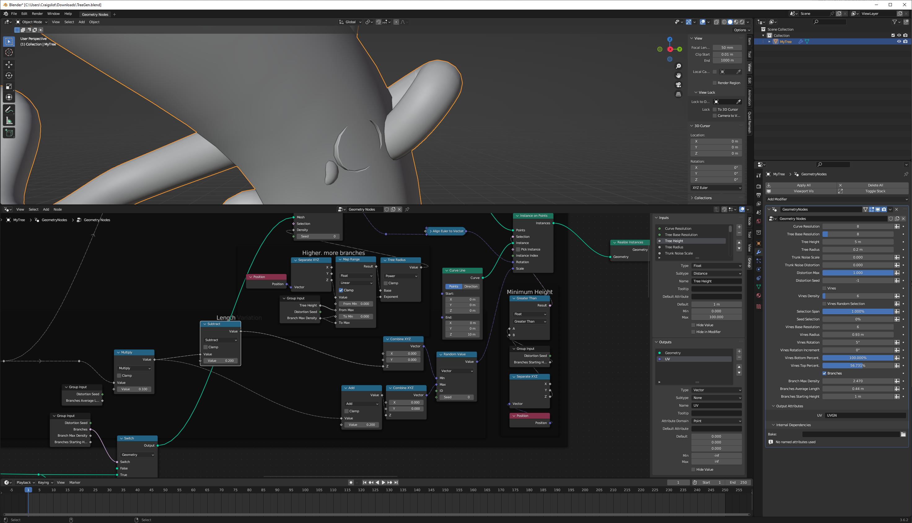Click the Apply All button
The image size is (912, 523).
(801, 185)
